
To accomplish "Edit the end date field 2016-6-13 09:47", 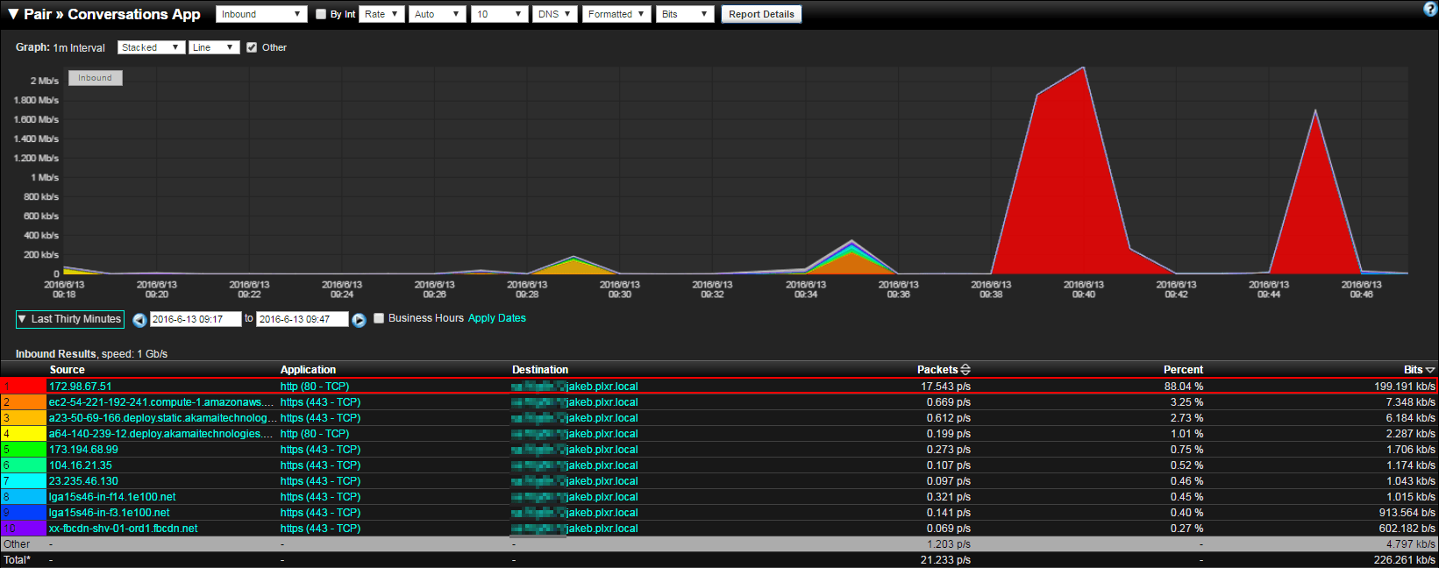I will [303, 319].
